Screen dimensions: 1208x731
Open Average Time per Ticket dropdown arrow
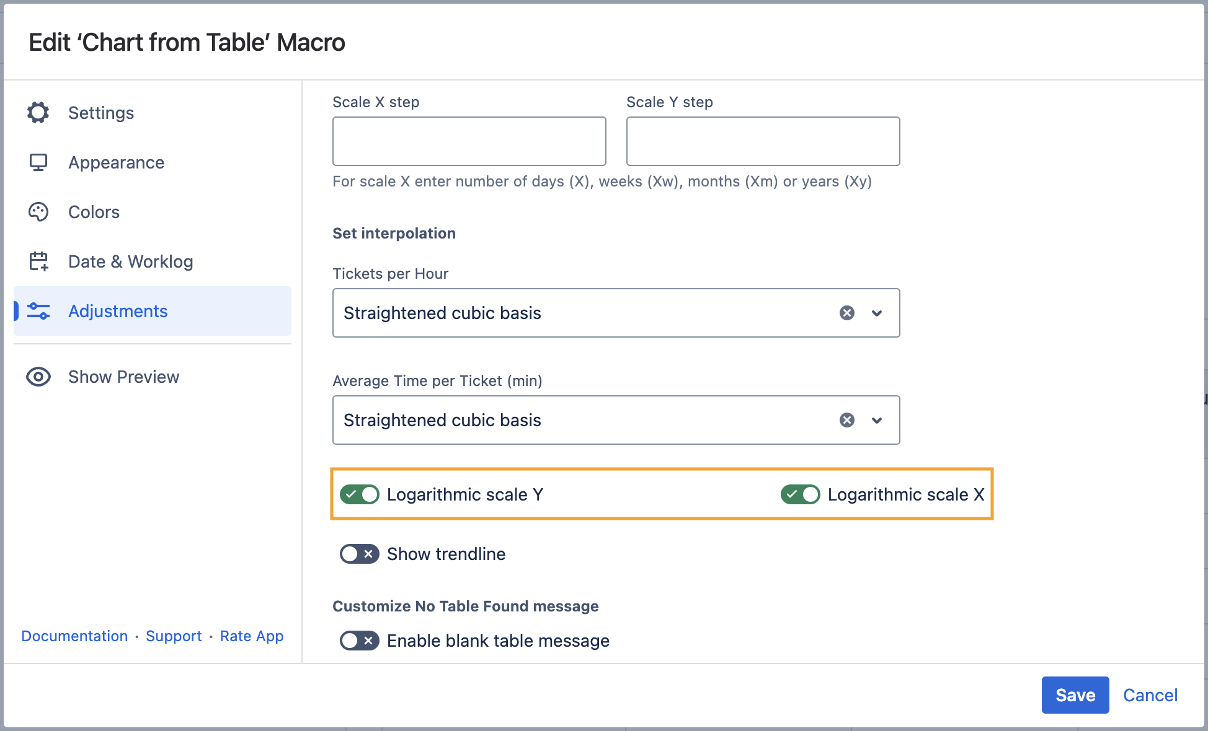[x=877, y=420]
